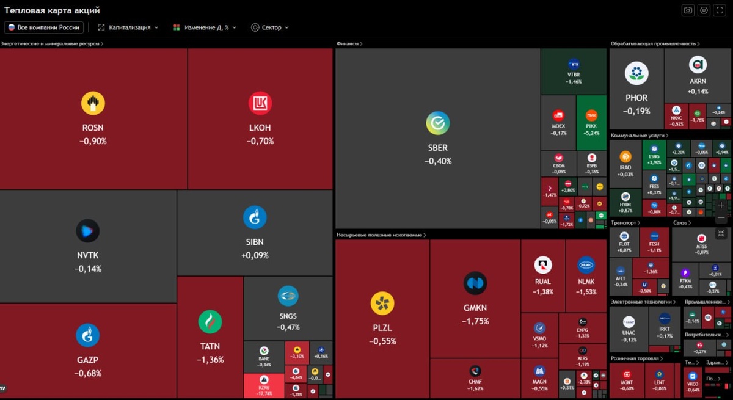Expand the 'Коммунальные услуги' sector header

(640, 136)
